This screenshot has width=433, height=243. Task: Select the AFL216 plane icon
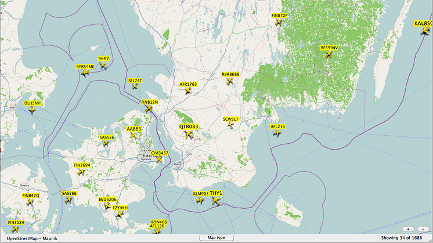[277, 133]
